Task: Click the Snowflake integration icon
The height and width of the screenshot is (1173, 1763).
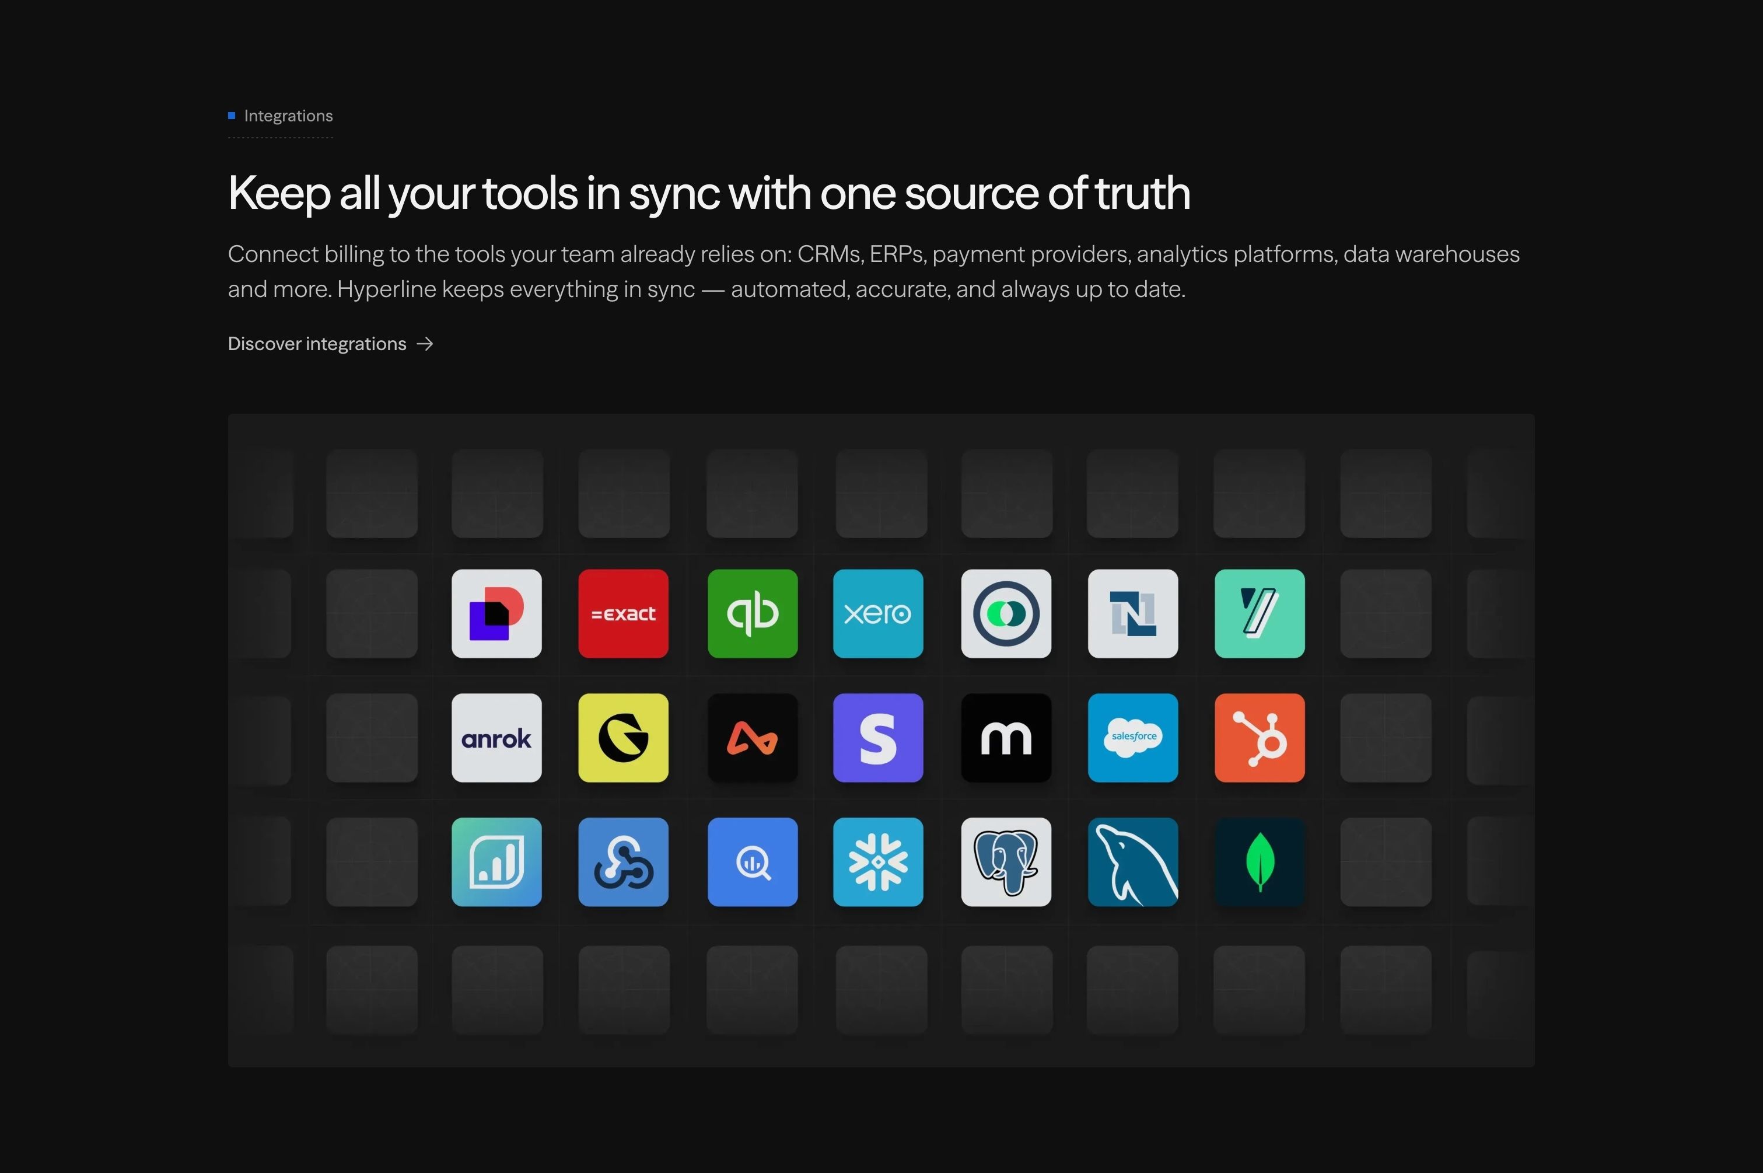Action: [x=879, y=862]
